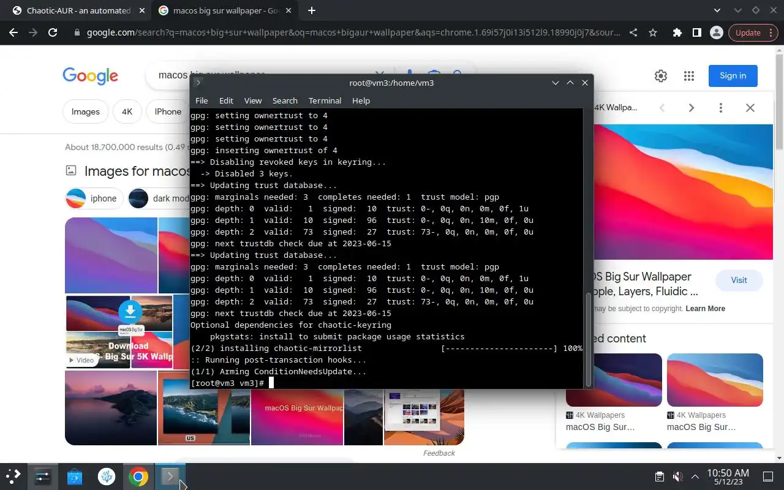Open the Download Big Sur 5K video thumbnail
Image resolution: width=784 pixels, height=490 pixels.
point(119,332)
